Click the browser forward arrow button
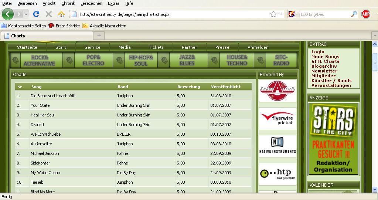 point(18,14)
